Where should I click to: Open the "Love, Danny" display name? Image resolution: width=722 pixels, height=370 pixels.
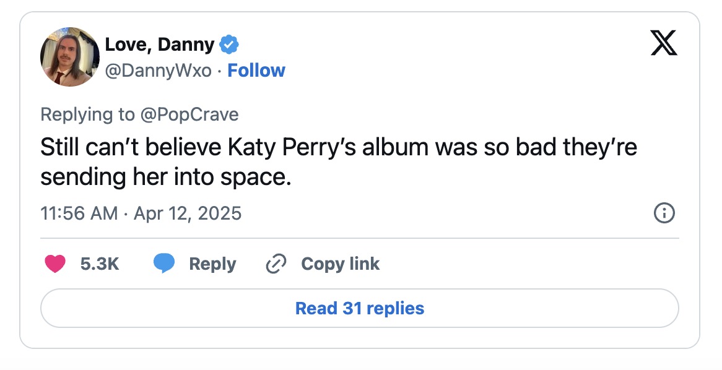click(160, 45)
